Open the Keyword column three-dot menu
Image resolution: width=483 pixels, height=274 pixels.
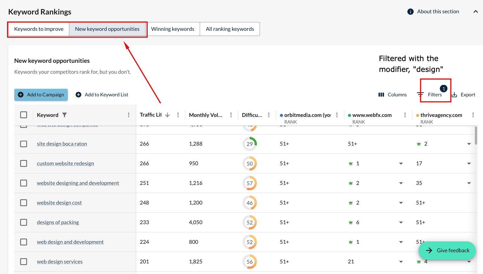click(x=129, y=115)
